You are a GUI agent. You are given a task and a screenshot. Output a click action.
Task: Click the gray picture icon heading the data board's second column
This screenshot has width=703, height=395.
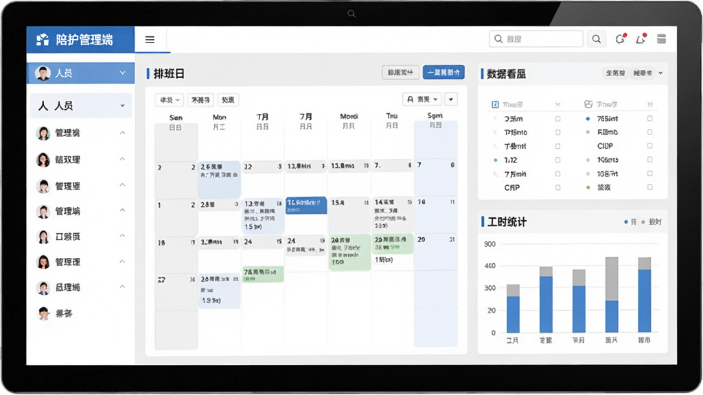[x=588, y=104]
